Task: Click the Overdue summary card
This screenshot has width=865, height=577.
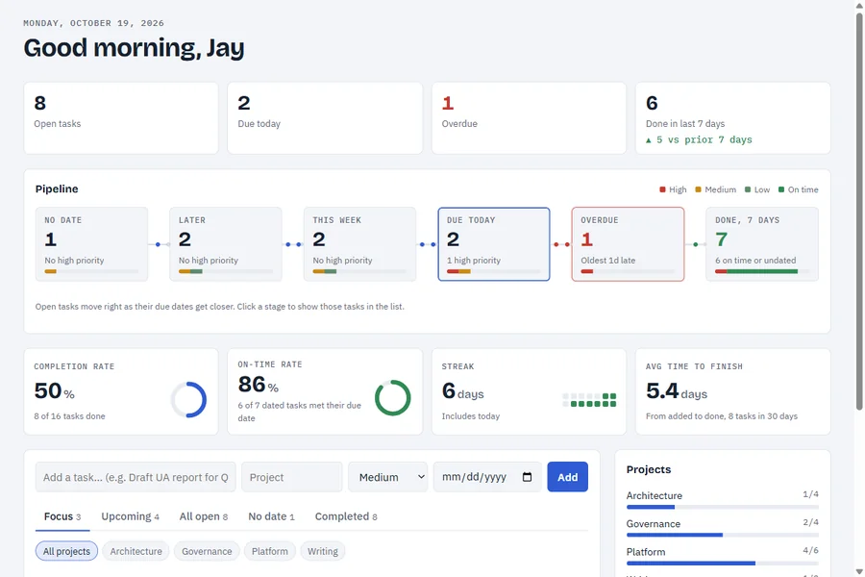Action: point(529,118)
